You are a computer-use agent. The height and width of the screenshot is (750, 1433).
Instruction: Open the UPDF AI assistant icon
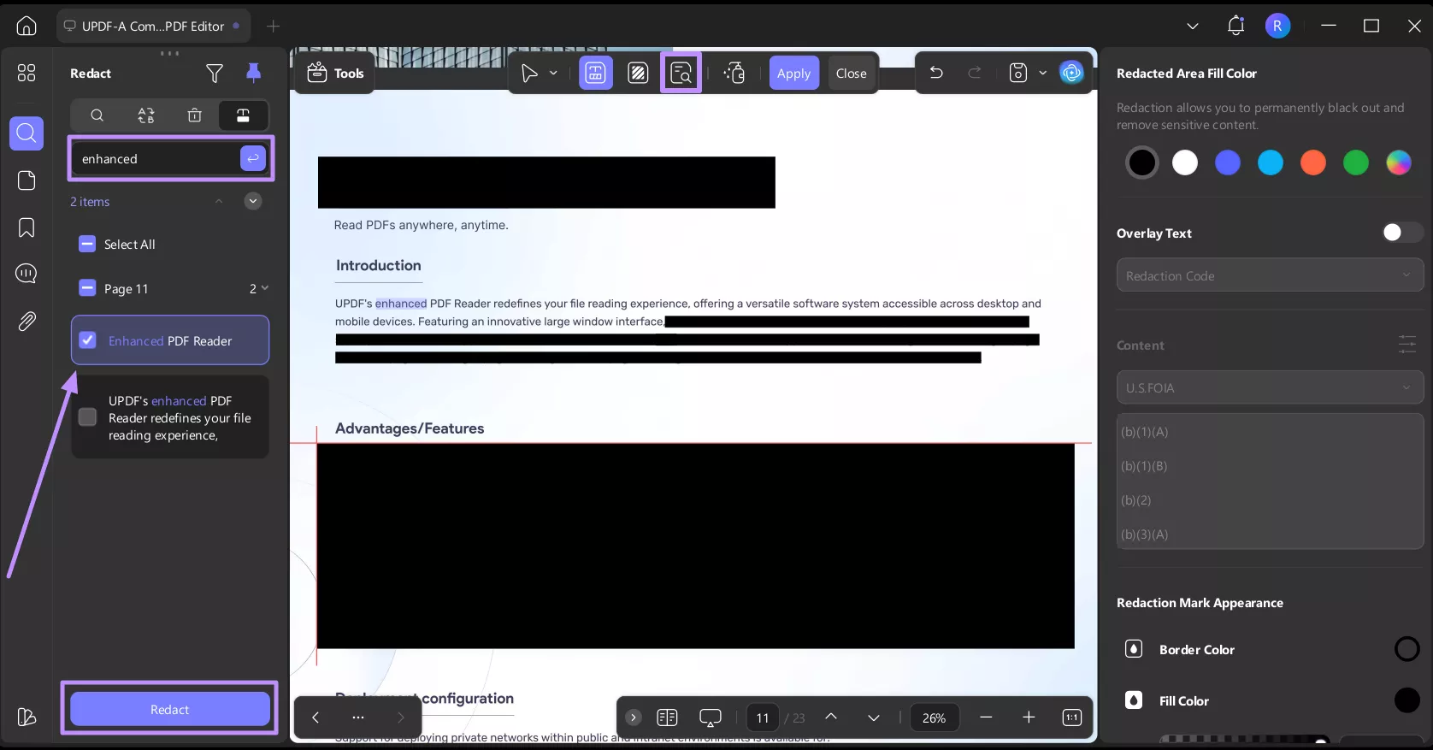pyautogui.click(x=1071, y=73)
